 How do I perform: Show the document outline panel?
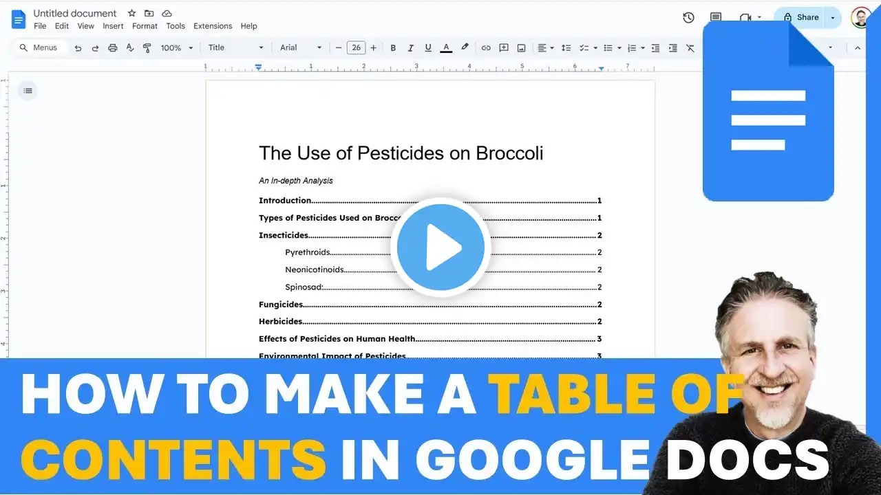(28, 90)
